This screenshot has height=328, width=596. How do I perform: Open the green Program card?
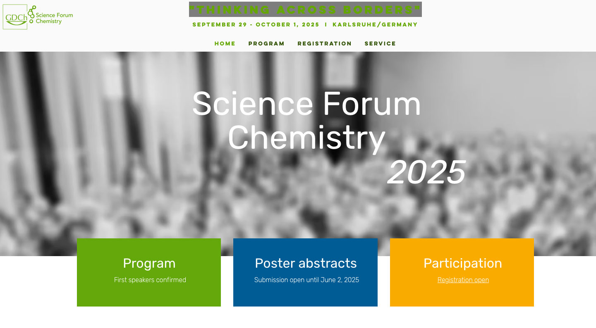click(x=149, y=272)
